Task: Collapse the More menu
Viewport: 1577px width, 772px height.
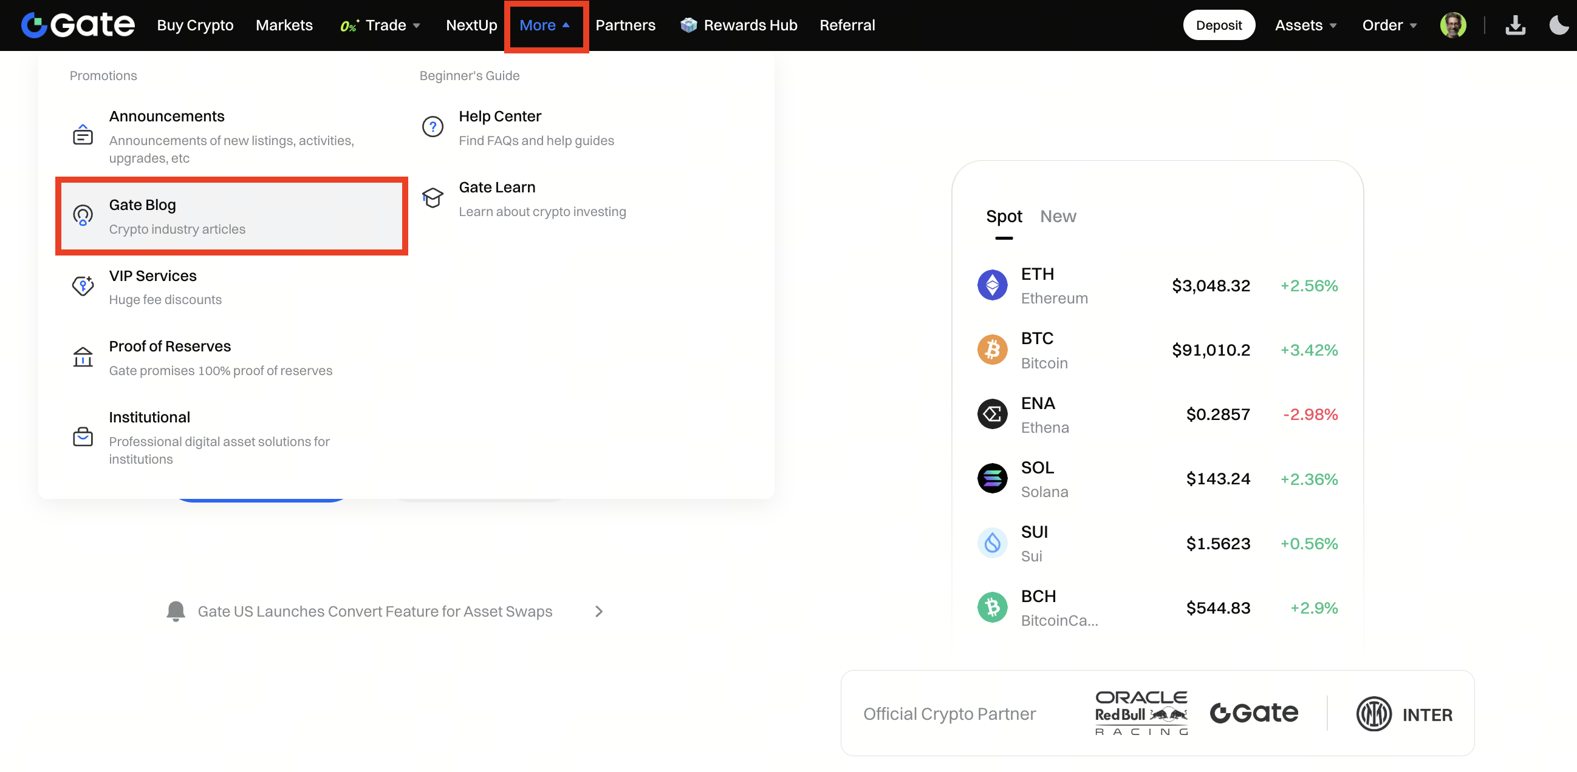Action: click(x=544, y=25)
